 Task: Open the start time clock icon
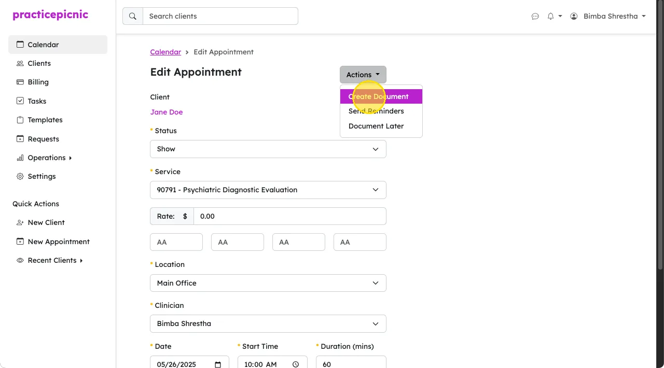point(296,364)
